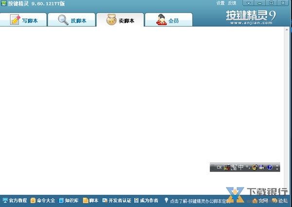This screenshot has width=292, height=207.
Task: Click the soft keyboard icon on IME bar
Action: [261, 167]
